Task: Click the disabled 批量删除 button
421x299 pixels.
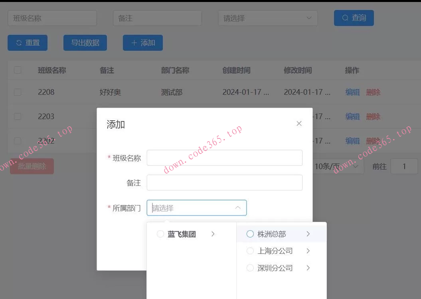Action: pyautogui.click(x=32, y=166)
